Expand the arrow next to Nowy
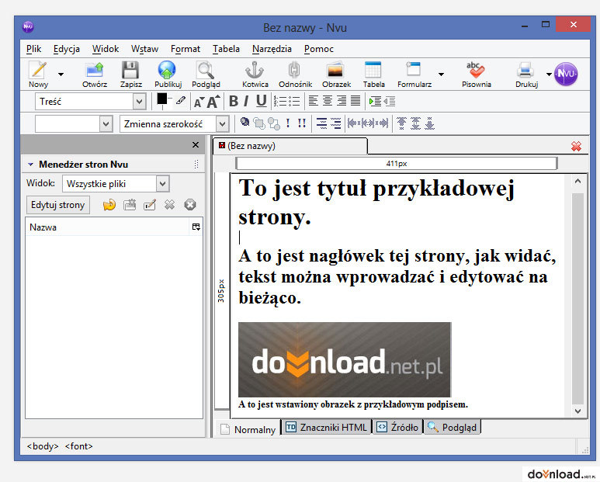 pos(61,74)
